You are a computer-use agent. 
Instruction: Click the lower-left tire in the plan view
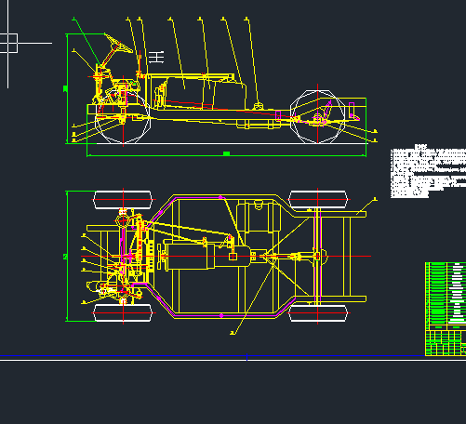(123, 312)
